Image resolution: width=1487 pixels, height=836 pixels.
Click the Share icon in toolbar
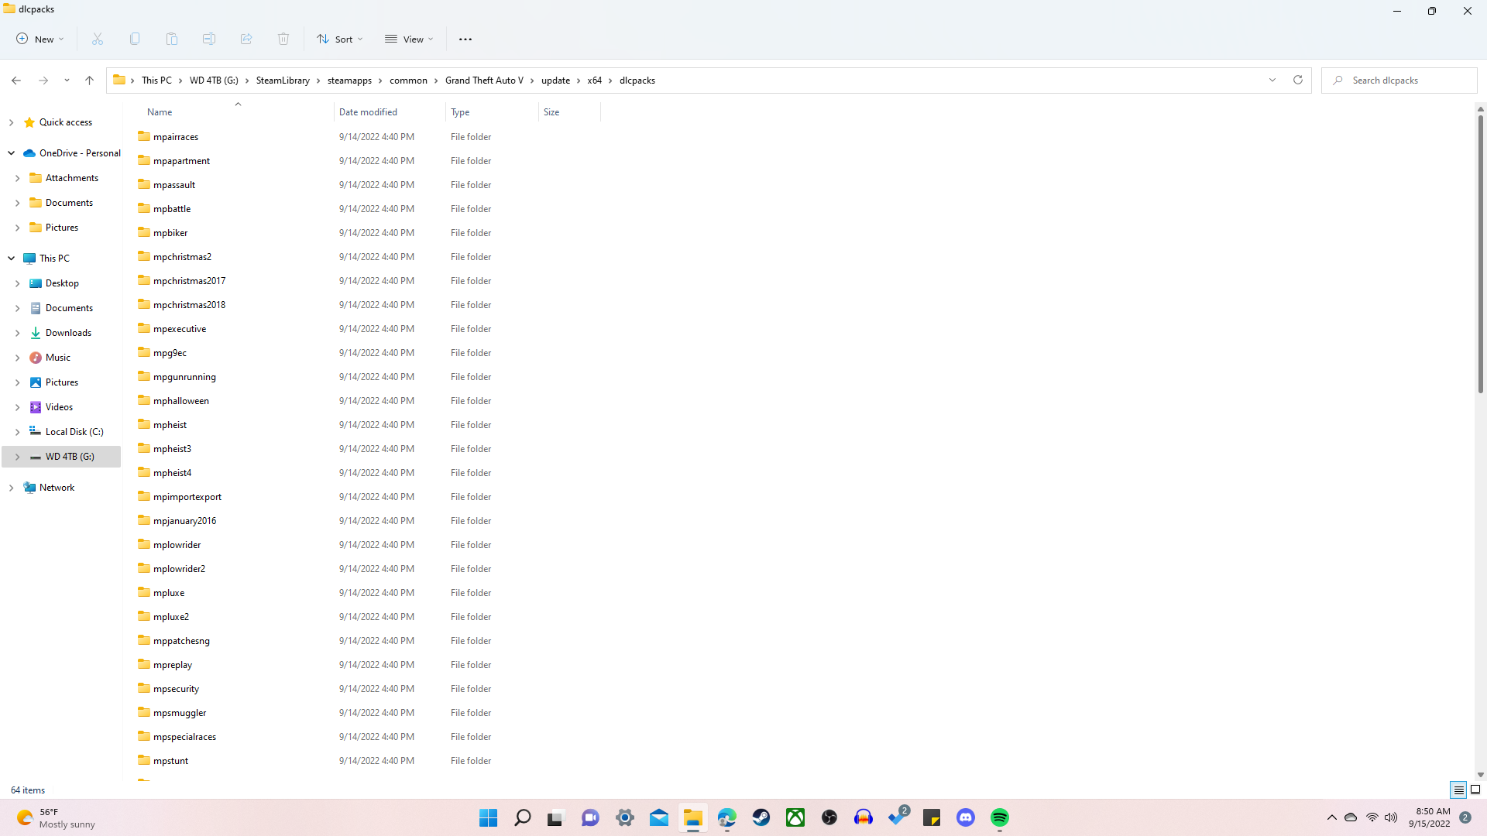[x=246, y=39]
